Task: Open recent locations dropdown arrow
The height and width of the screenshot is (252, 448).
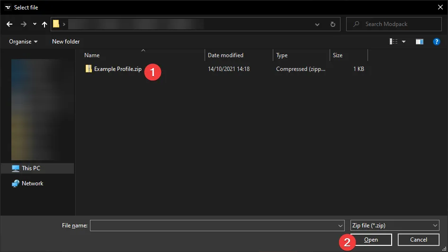Action: 35,24
